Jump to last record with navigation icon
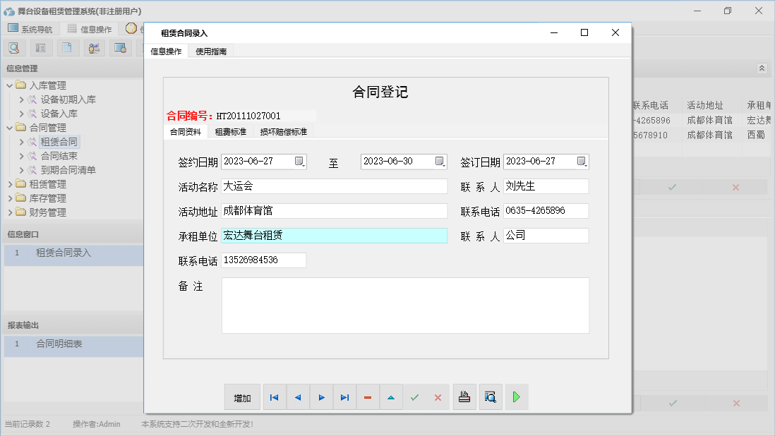 point(344,396)
